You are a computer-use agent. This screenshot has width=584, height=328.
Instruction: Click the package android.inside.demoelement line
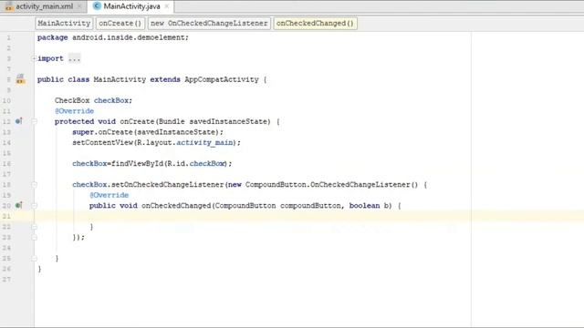point(113,37)
